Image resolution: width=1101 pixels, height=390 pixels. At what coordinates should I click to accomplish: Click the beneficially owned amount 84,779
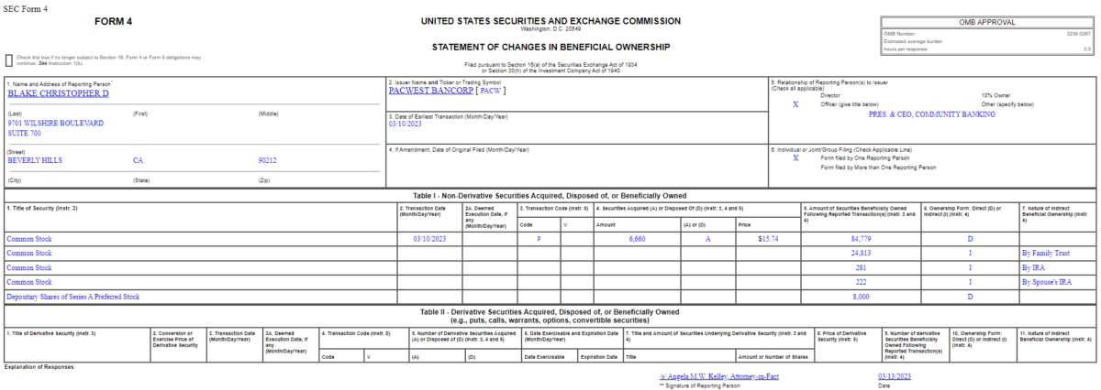coord(861,239)
